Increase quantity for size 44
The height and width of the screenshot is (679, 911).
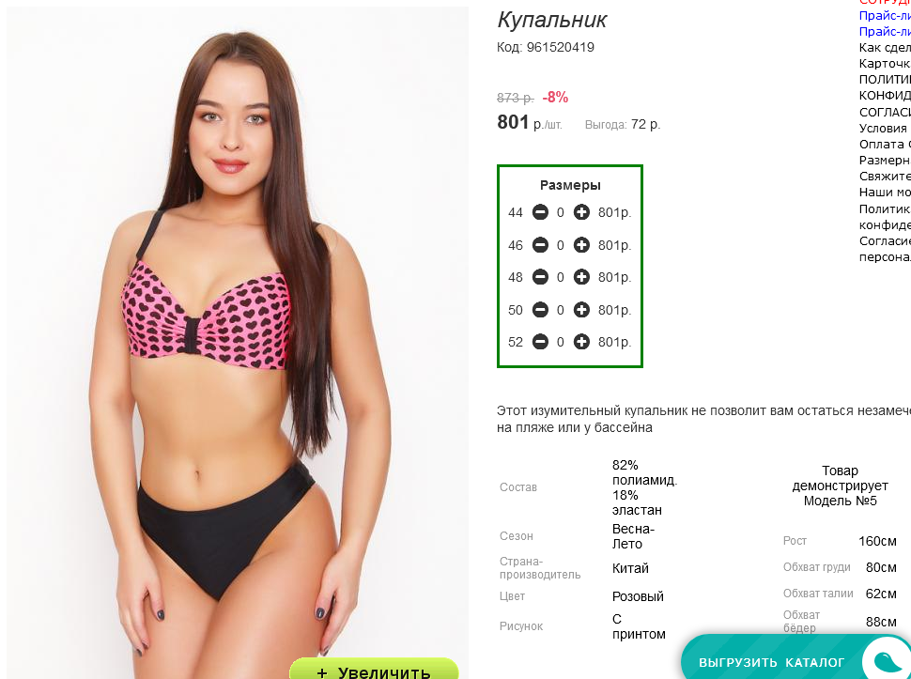pyautogui.click(x=581, y=212)
